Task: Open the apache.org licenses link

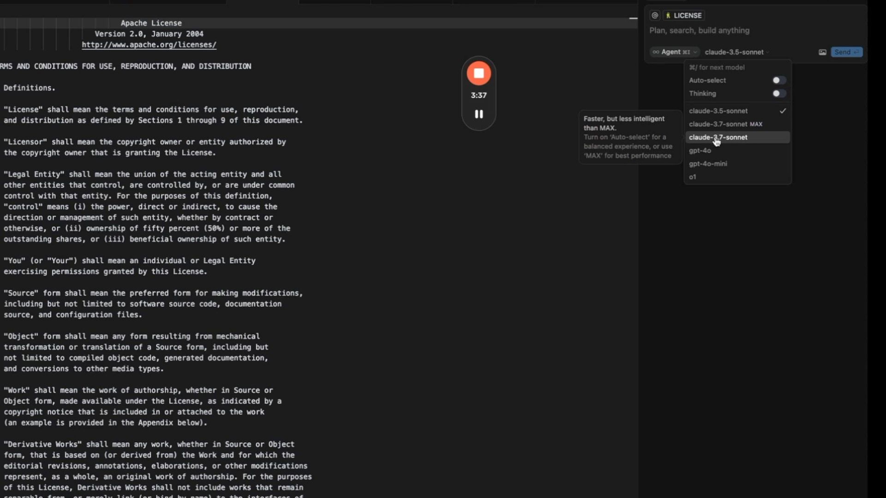Action: click(149, 45)
